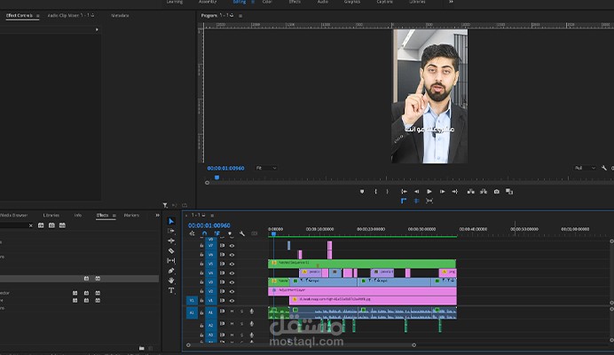Switch to the Audio workspace
The height and width of the screenshot is (355, 614).
[x=323, y=2]
